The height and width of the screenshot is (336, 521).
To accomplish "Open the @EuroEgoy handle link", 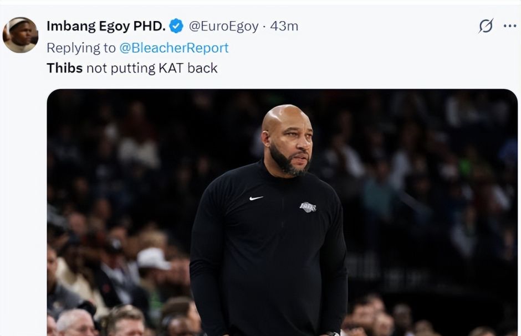I will tap(223, 26).
